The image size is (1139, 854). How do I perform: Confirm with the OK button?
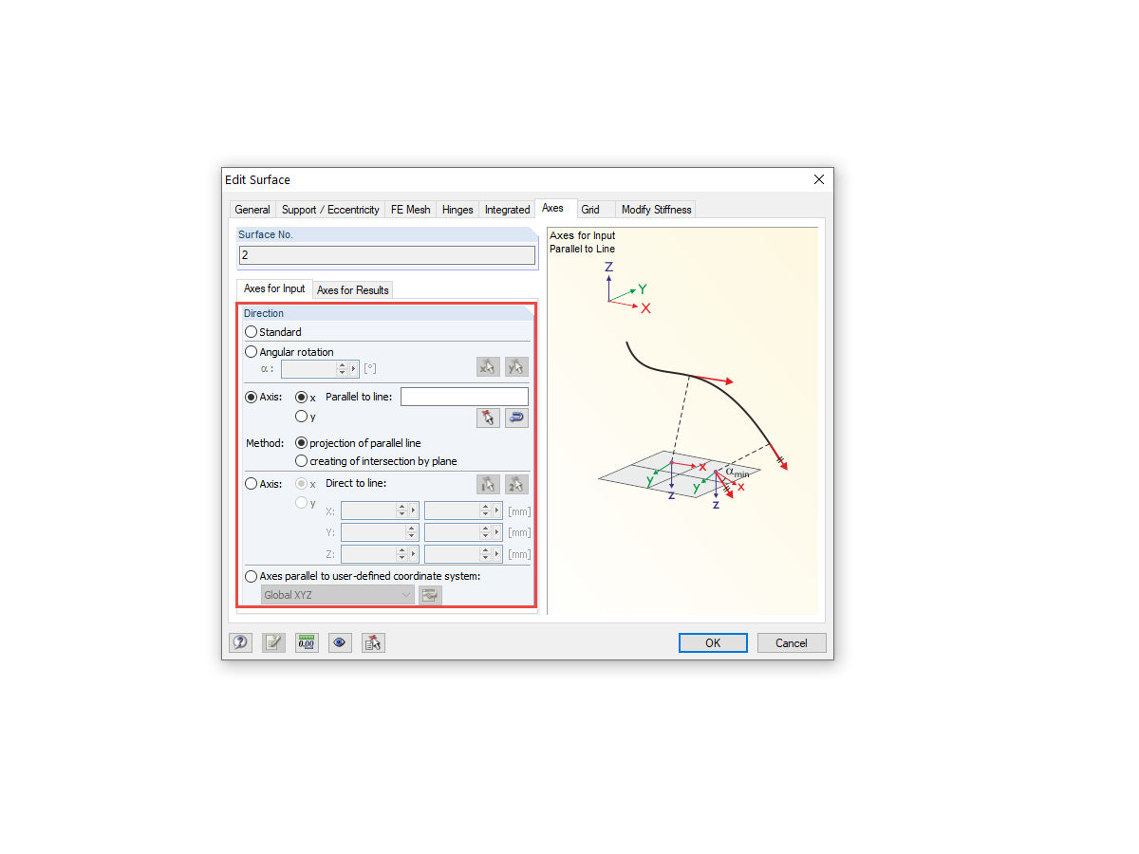pos(713,642)
